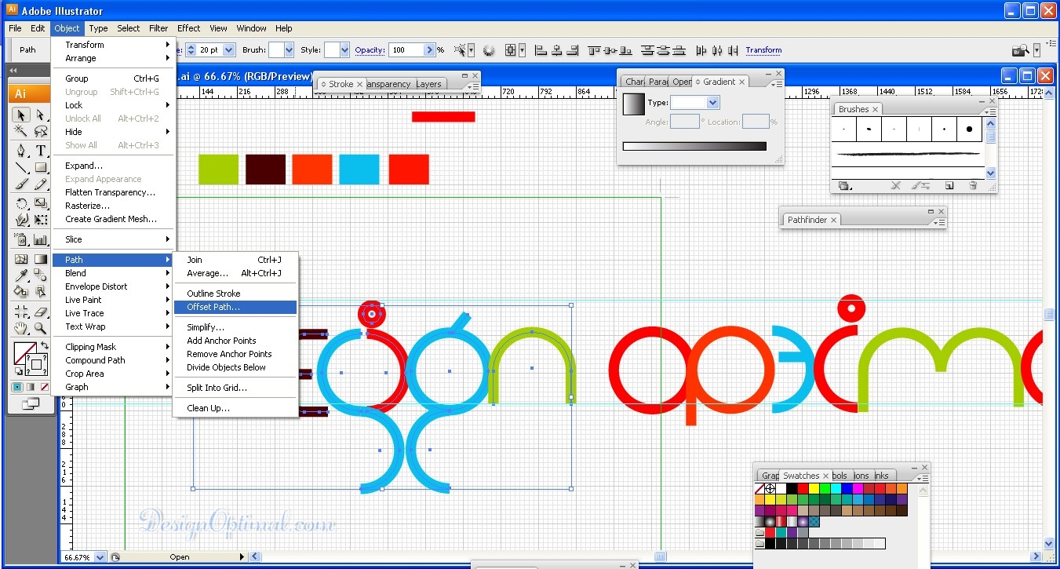
Task: Open the stroke weight 20 pt dropdown
Action: tap(228, 49)
